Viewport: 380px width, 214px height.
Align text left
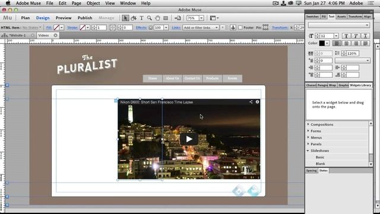click(337, 43)
